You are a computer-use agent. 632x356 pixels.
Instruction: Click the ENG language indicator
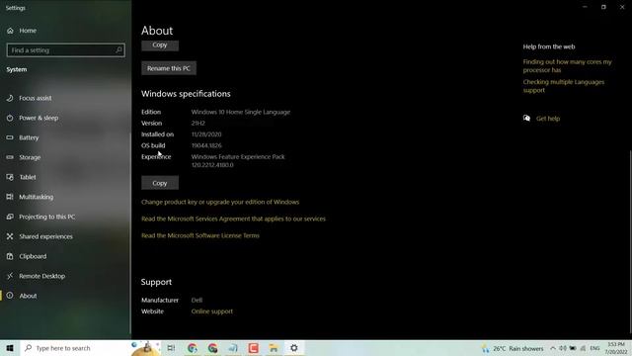(594, 348)
